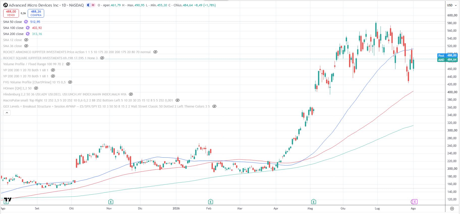Click the Post 488,00 price label
Viewport: 460px width, 214px height.
point(447,55)
